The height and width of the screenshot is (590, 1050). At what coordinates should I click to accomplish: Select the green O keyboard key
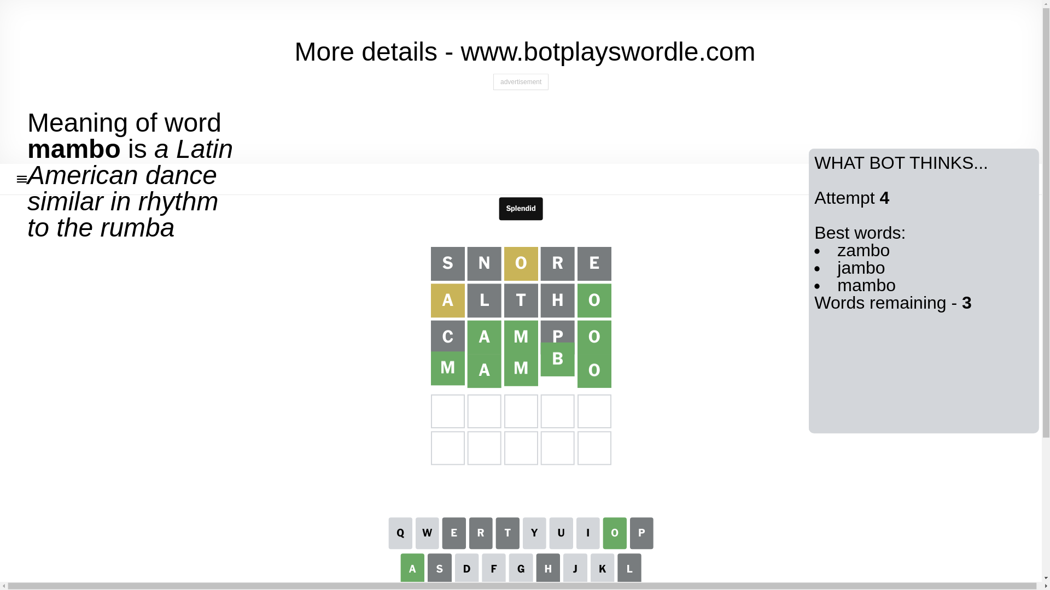pos(615,533)
